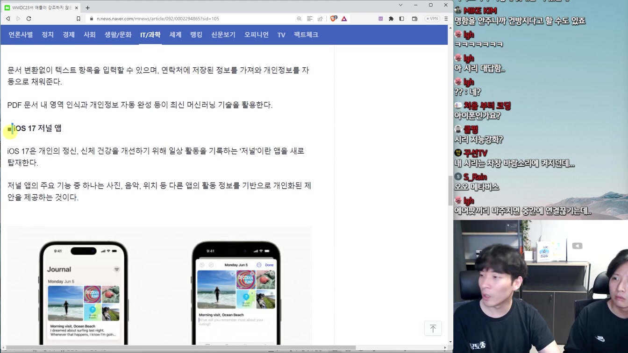Open the 생활/문화 news section
Image resolution: width=628 pixels, height=353 pixels.
[118, 35]
